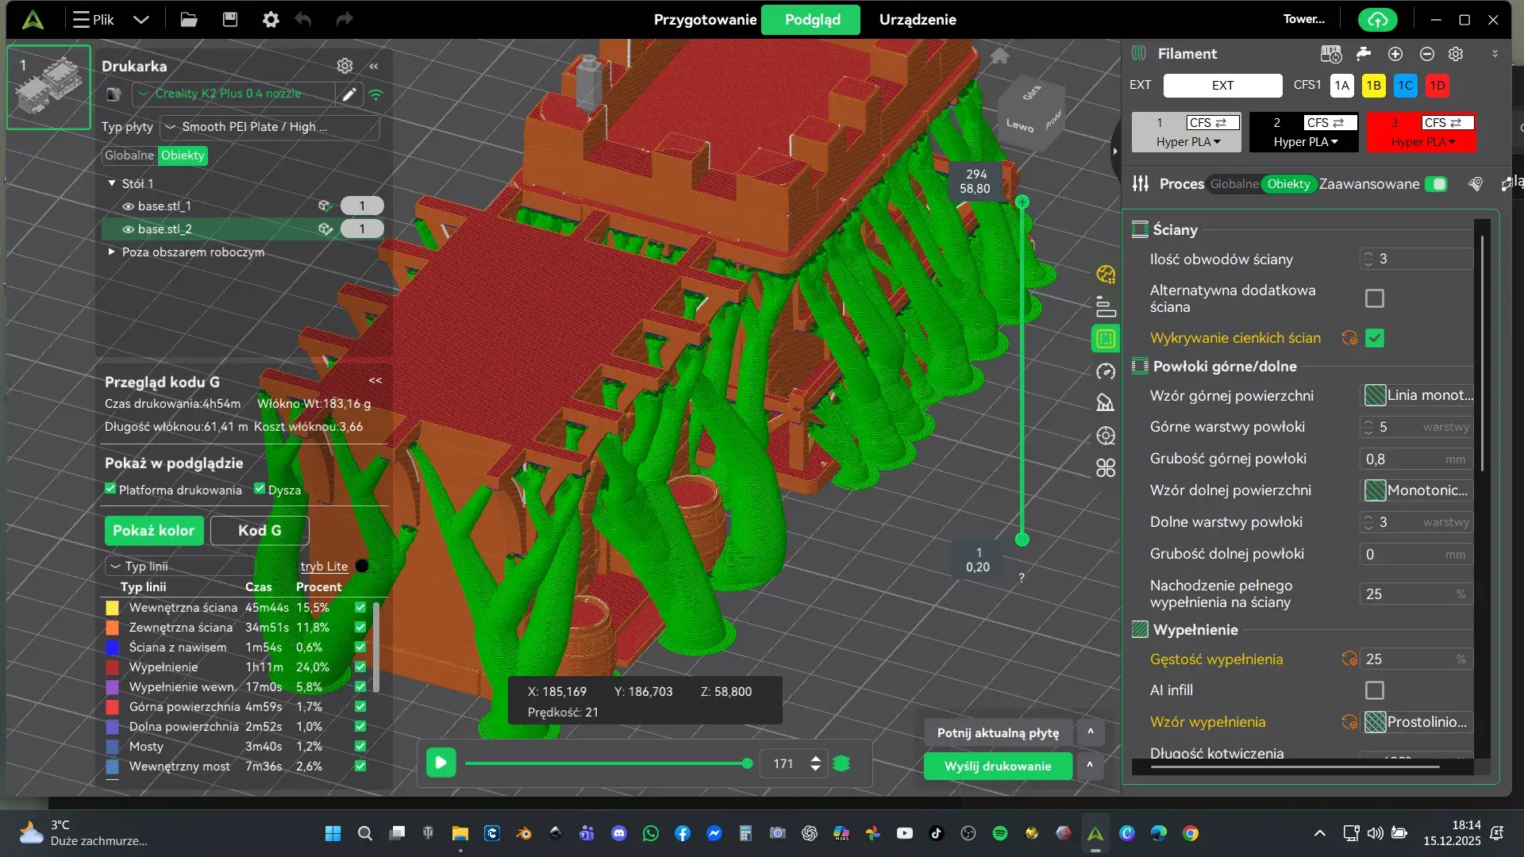Open the Typ płyty plate dropdown
Screen dimensions: 1524x857
pyautogui.click(x=270, y=127)
